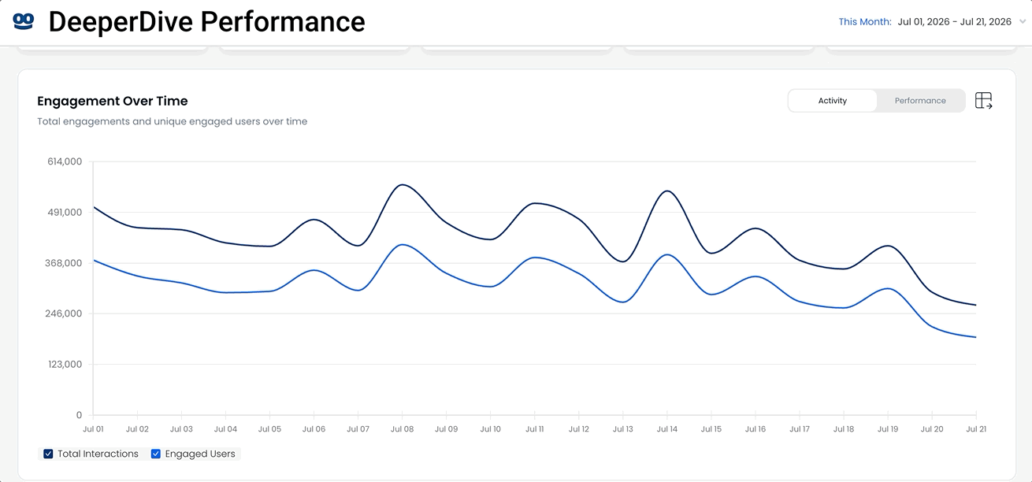The image size is (1032, 482).
Task: Uncheck the Engaged Users checkbox
Action: 156,454
